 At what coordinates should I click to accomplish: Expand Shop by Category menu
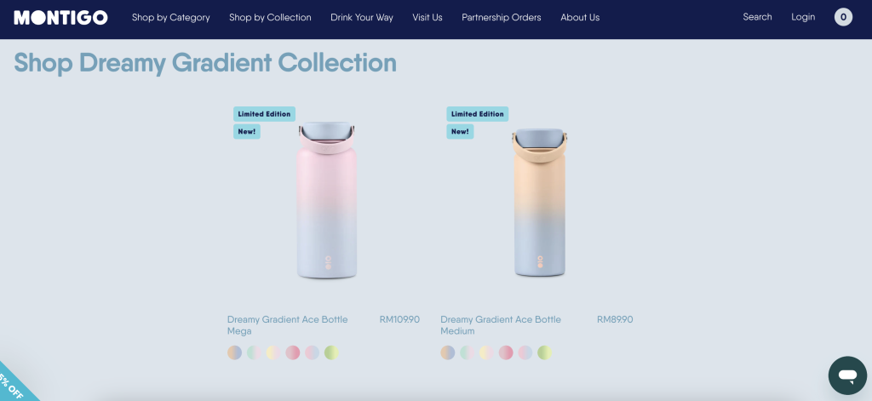(x=170, y=17)
